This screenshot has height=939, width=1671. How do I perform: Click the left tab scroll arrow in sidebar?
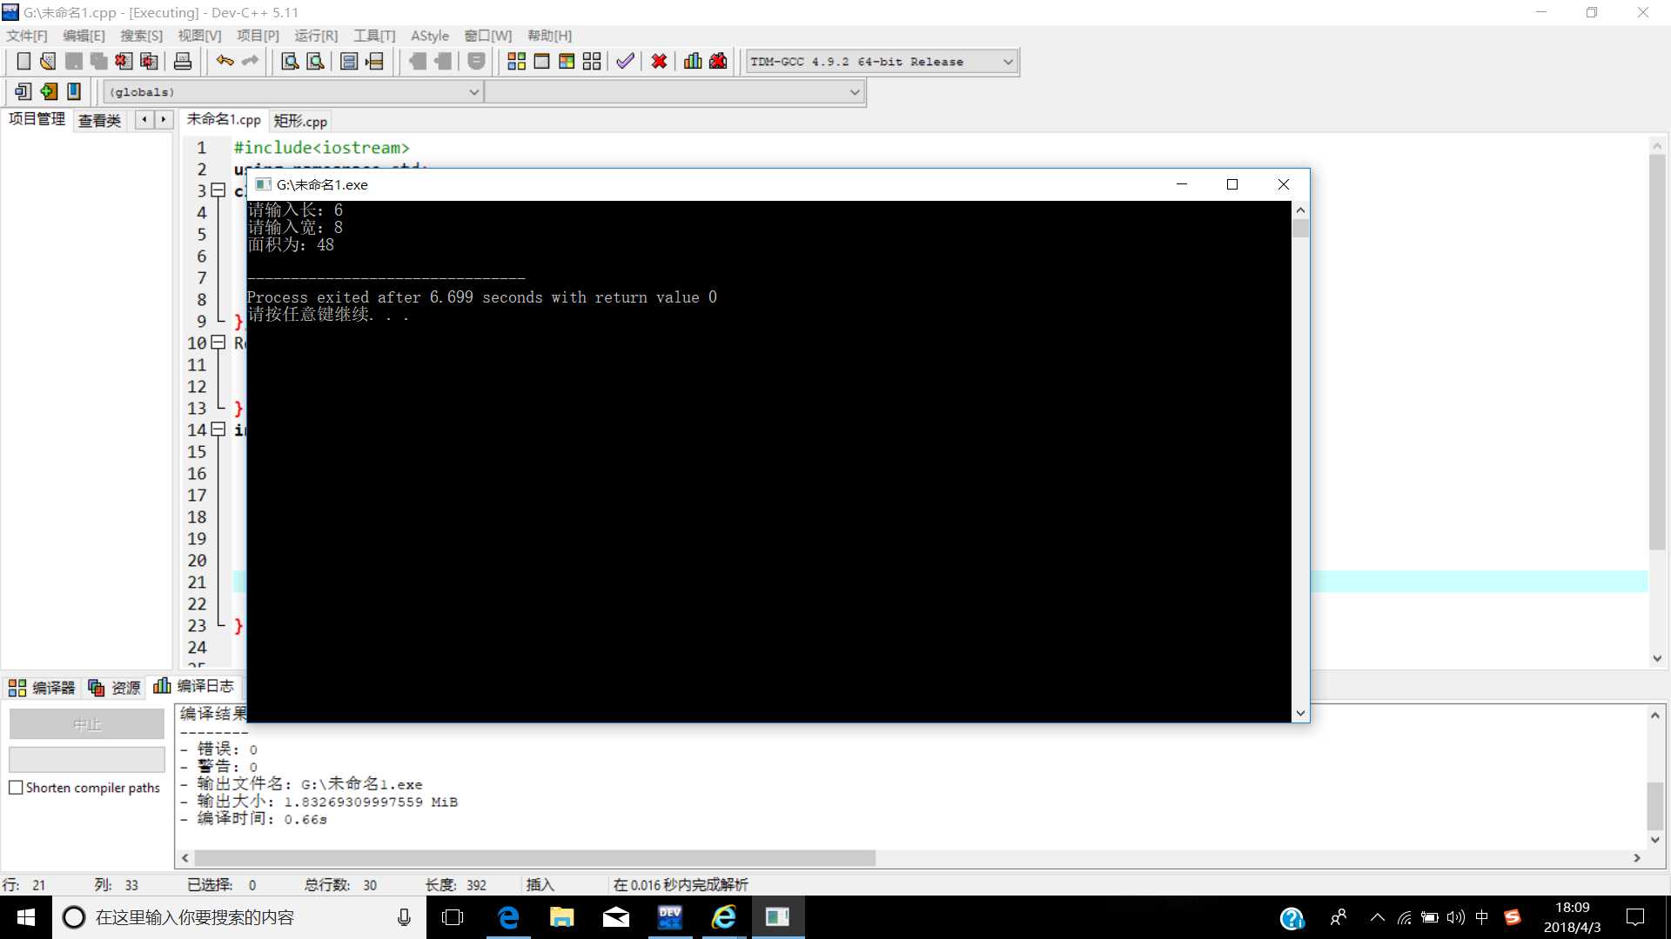144,120
